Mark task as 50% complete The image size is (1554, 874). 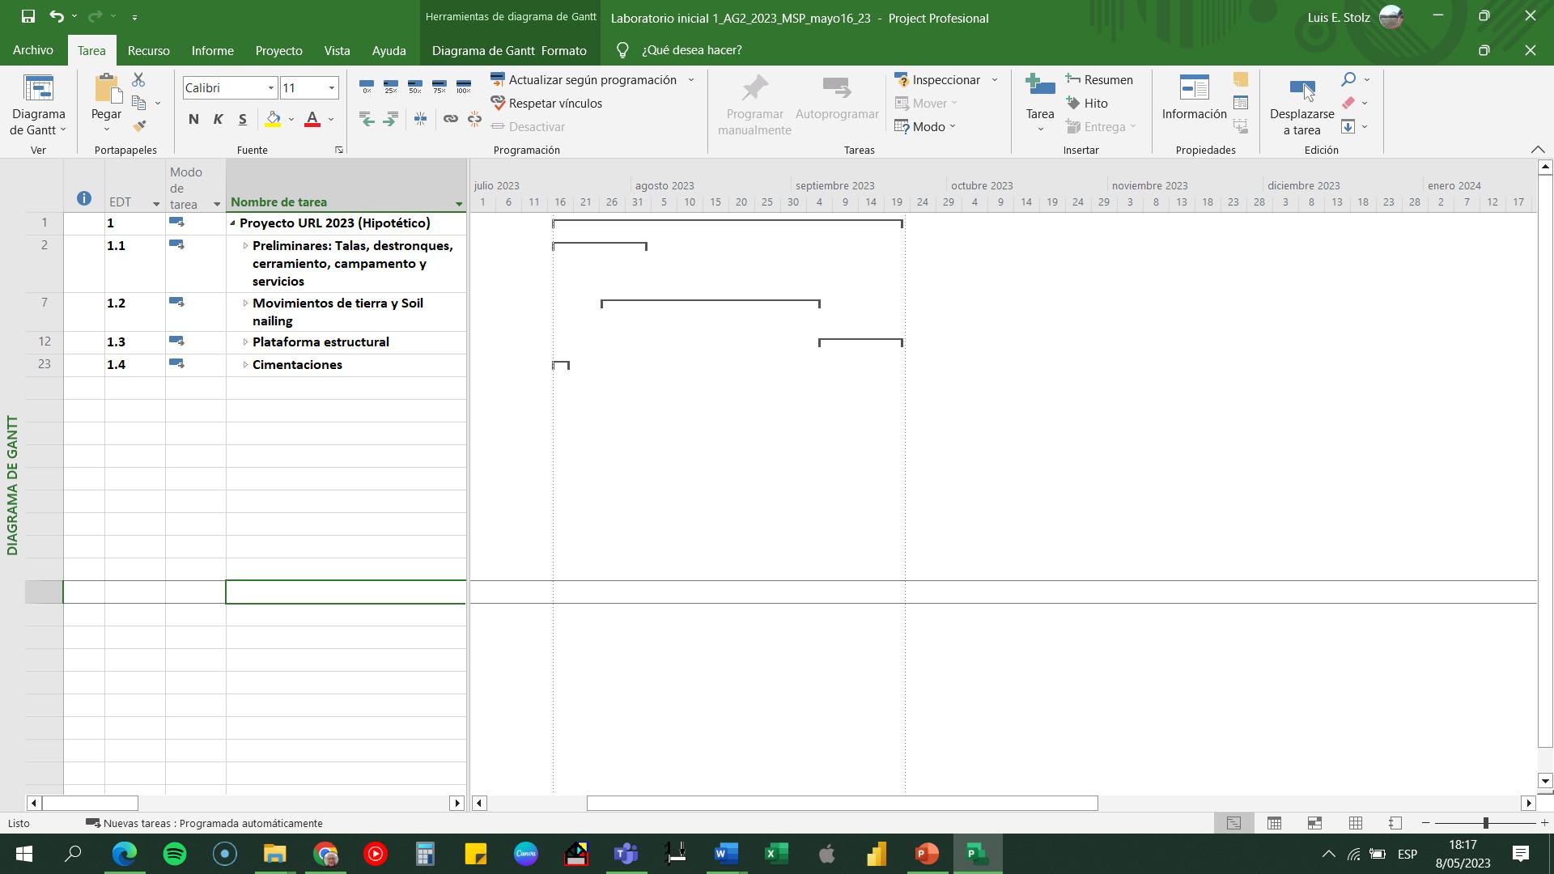[x=415, y=87]
